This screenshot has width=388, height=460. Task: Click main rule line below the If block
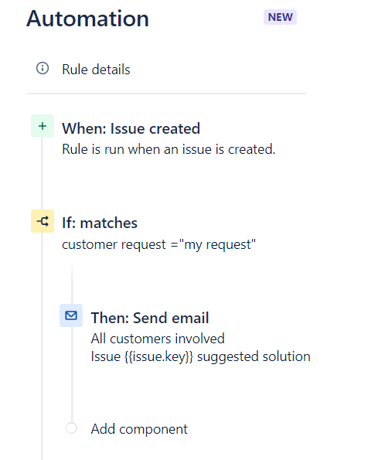point(42,346)
